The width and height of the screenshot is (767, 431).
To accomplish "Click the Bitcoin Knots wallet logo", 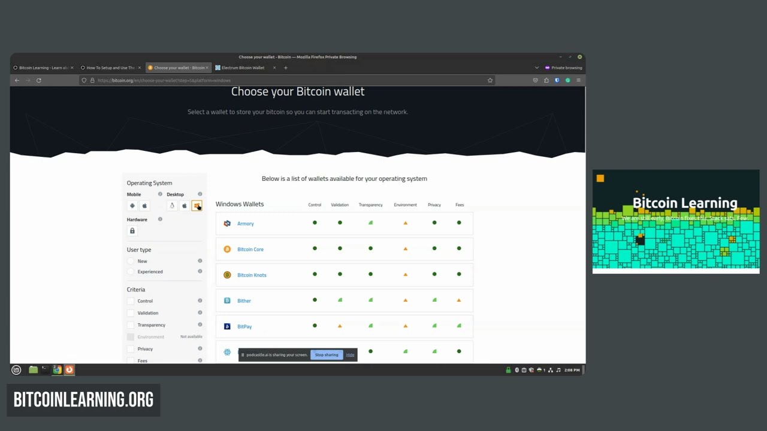I will click(227, 275).
